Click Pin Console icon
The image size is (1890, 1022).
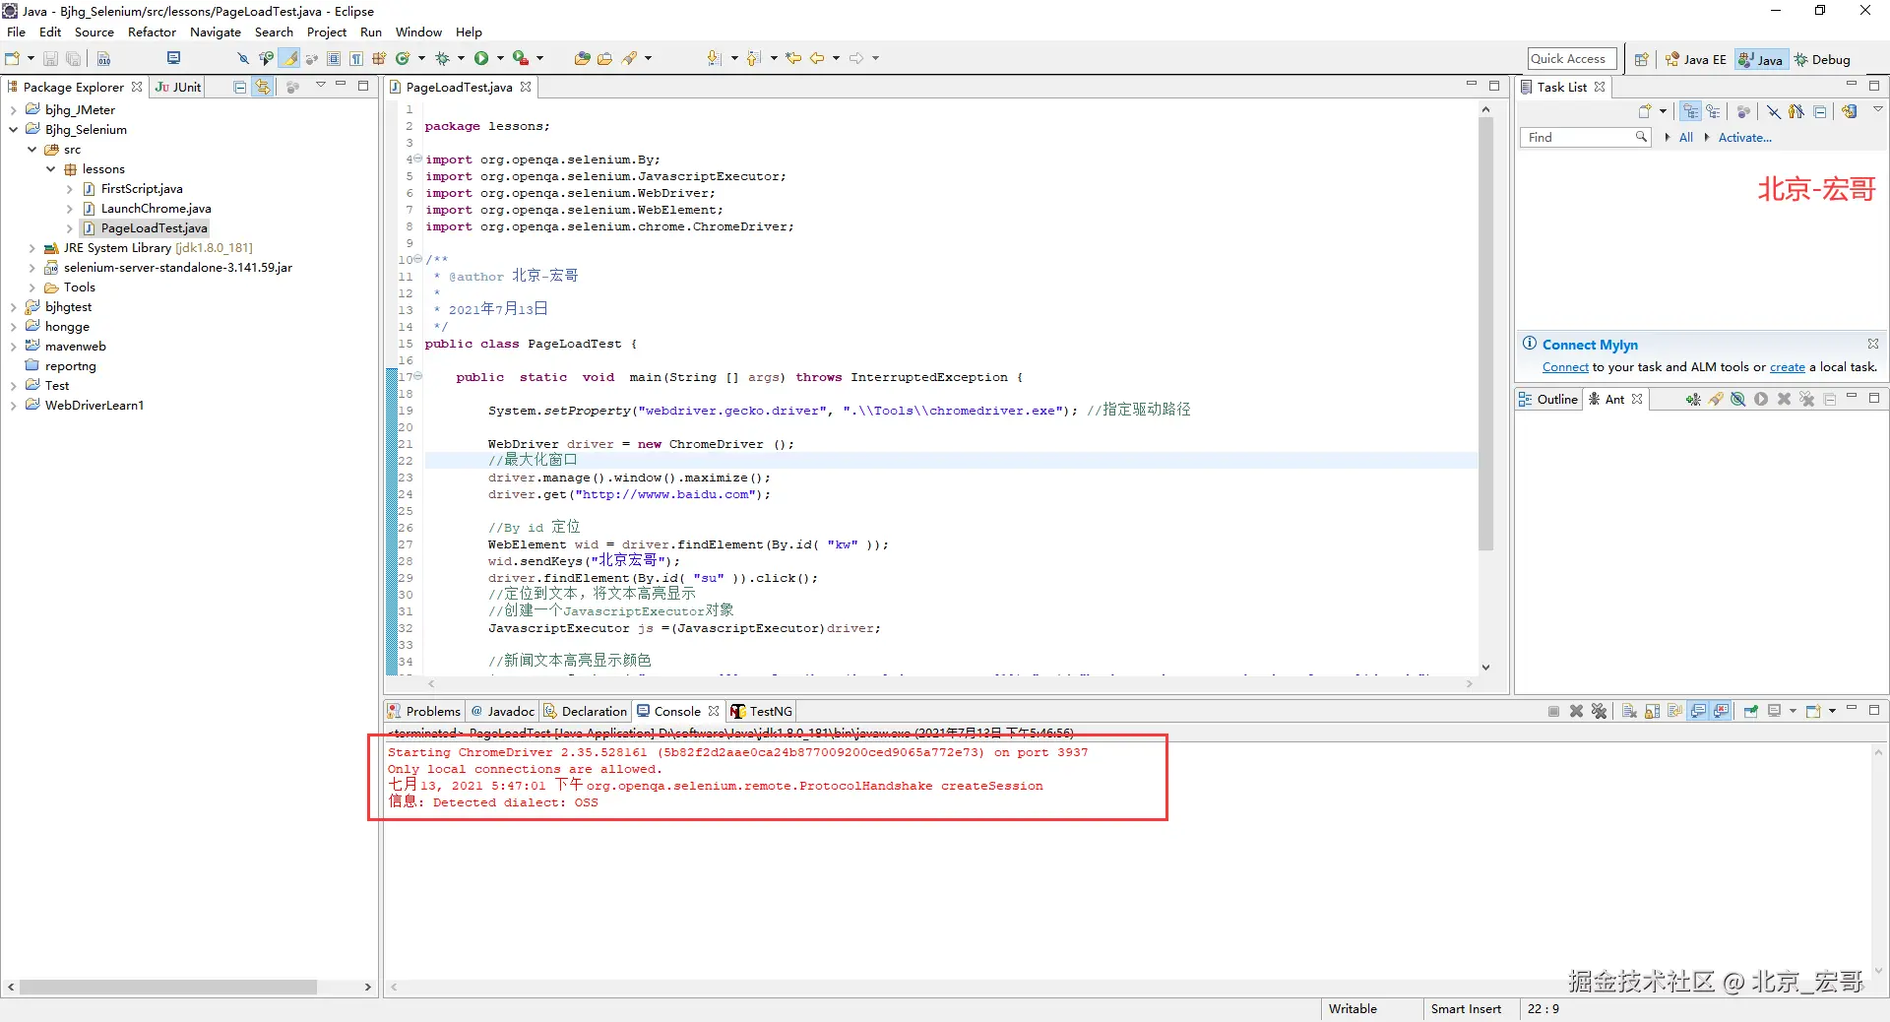coord(1750,712)
